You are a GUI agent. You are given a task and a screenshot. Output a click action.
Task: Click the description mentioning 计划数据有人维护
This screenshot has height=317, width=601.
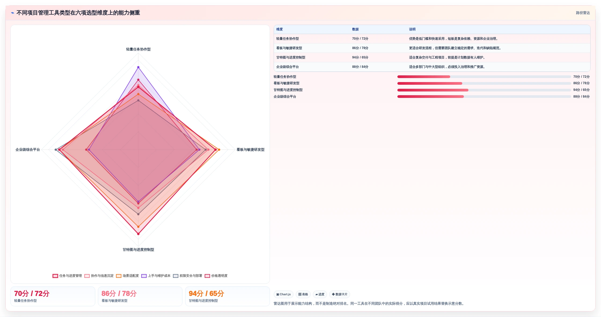click(x=448, y=57)
